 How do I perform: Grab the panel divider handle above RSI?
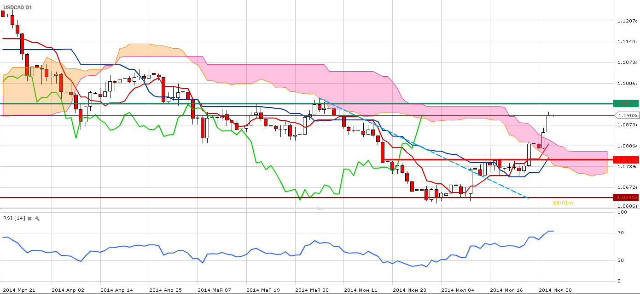320,208
